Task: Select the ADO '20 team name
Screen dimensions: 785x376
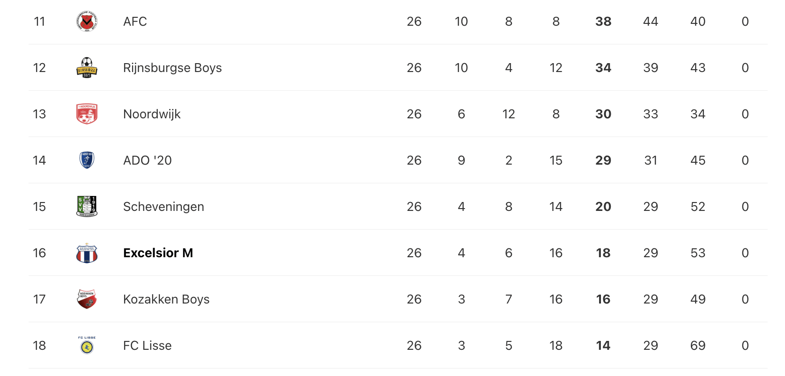Action: pyautogui.click(x=148, y=160)
